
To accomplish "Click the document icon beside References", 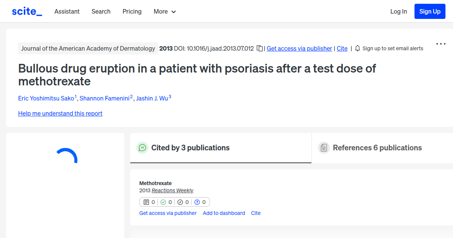I will 324,148.
